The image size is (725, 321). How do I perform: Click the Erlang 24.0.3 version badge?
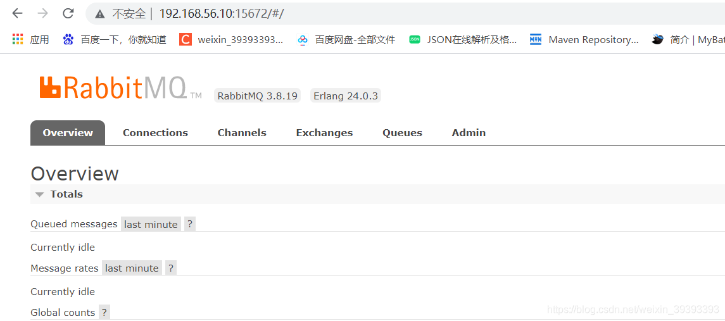[x=346, y=96]
